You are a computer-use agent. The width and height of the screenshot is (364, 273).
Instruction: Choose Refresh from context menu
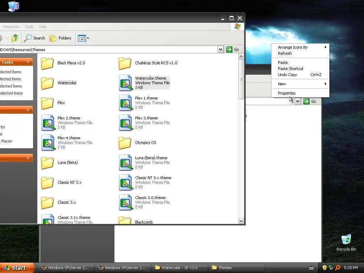300,53
